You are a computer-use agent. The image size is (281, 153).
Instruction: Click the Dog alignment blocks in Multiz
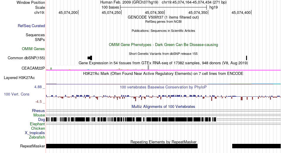131,119
